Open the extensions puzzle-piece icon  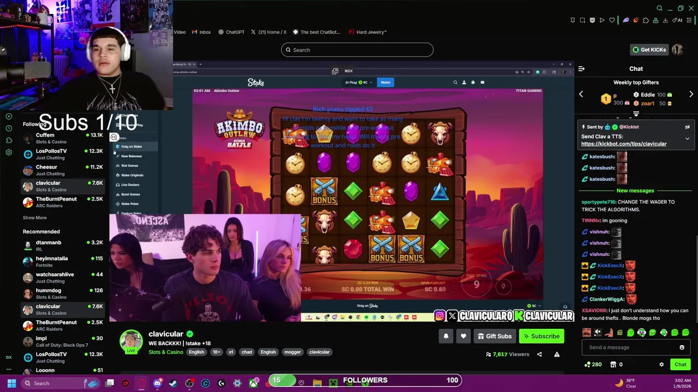click(x=646, y=20)
